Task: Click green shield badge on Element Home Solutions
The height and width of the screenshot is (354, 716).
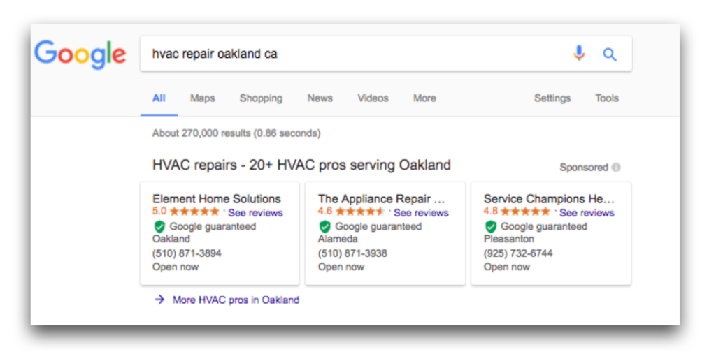Action: (159, 226)
